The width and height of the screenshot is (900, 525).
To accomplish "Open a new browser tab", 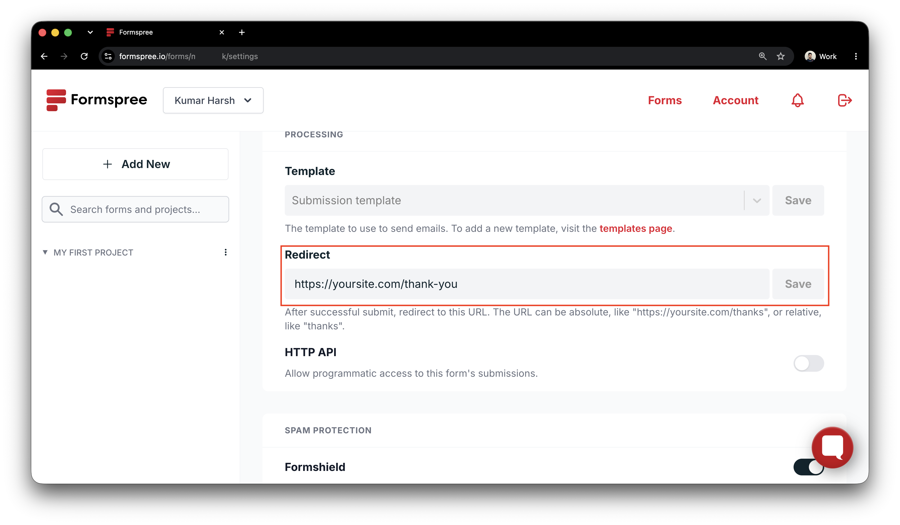I will [x=242, y=33].
